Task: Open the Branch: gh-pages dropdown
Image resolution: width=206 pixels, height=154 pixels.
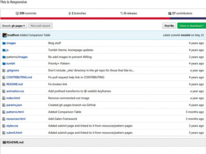Action: pyautogui.click(x=14, y=26)
